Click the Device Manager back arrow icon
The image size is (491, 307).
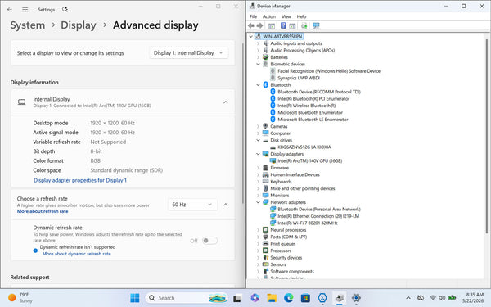(251, 25)
